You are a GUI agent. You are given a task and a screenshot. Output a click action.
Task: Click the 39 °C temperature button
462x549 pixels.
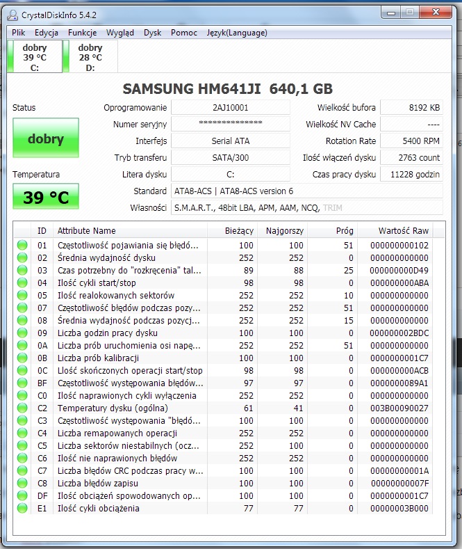46,197
